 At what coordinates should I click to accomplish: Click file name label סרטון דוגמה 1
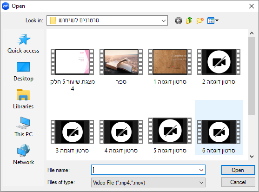click(x=170, y=82)
